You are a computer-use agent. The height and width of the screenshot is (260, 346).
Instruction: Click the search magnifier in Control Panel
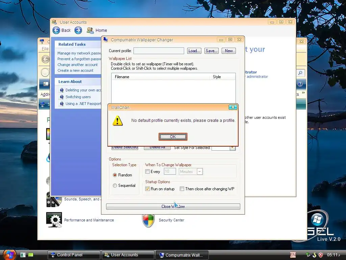(x=300, y=73)
